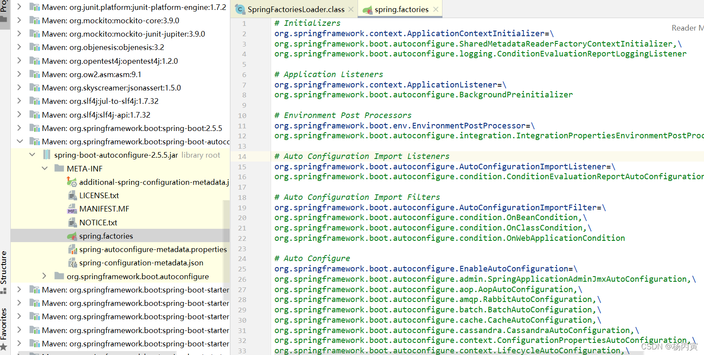Expand Maven jsonassert 1.5.0 library node
The image size is (704, 355).
click(x=19, y=87)
